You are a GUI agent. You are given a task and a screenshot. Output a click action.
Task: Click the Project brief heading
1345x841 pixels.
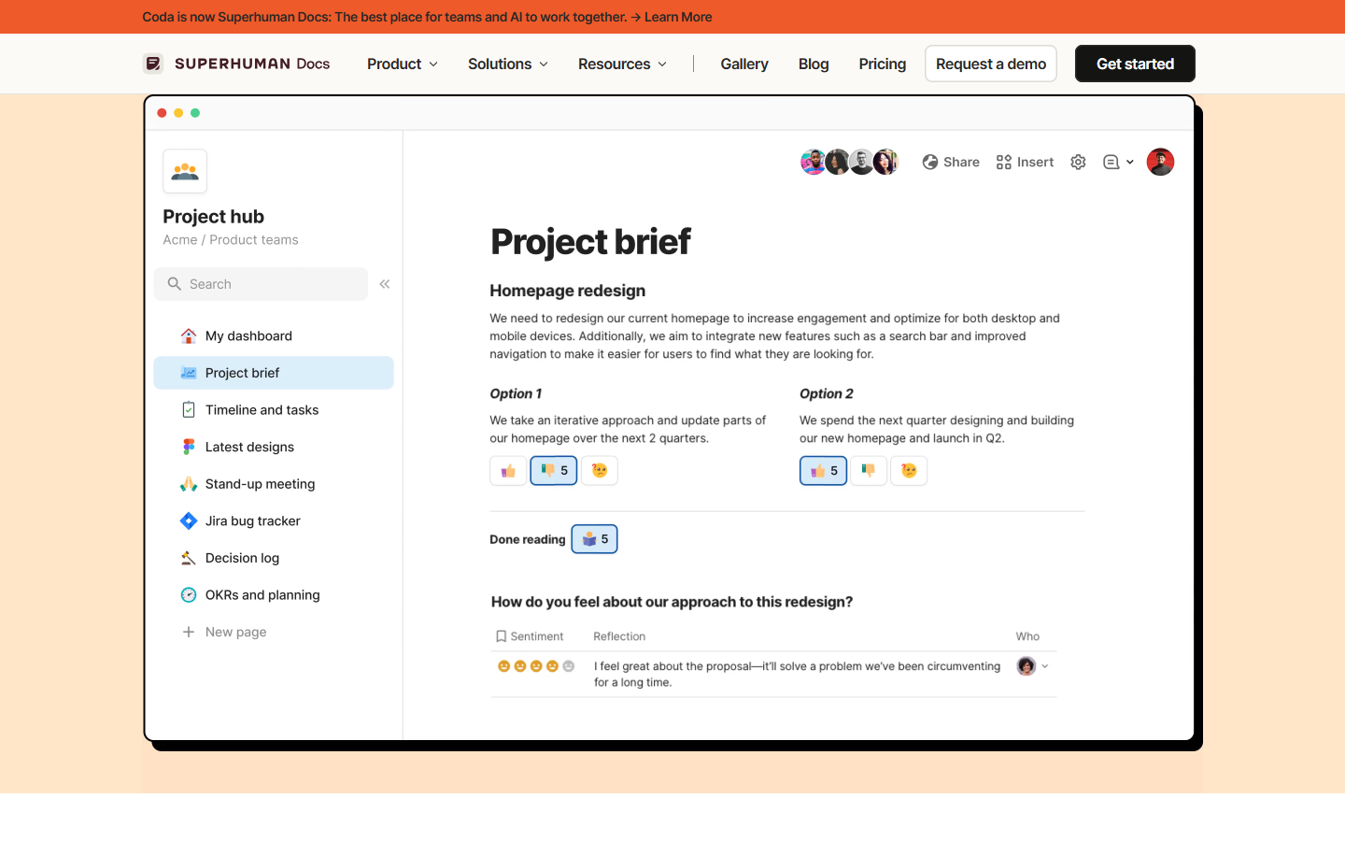point(590,242)
